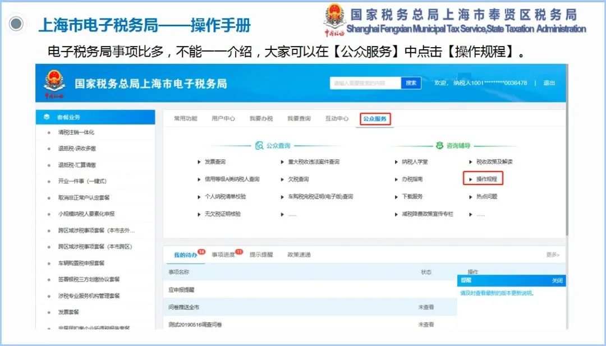Open the 操作规程 link
Image resolution: width=606 pixels, height=346 pixels.
pyautogui.click(x=486, y=179)
